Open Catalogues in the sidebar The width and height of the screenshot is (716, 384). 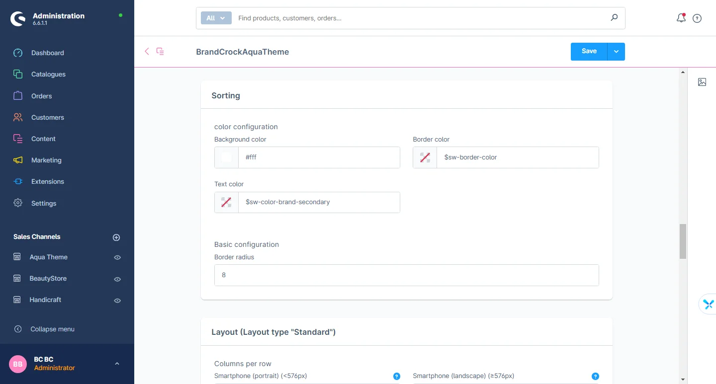(x=48, y=74)
